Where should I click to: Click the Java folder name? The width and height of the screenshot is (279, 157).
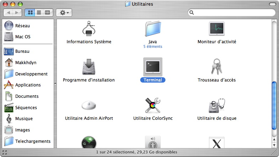pyautogui.click(x=153, y=42)
